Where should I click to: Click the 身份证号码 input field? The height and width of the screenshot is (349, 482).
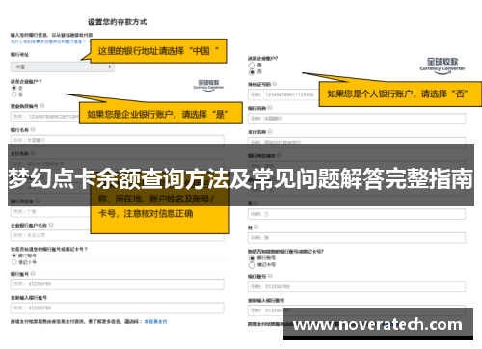[x=283, y=94]
